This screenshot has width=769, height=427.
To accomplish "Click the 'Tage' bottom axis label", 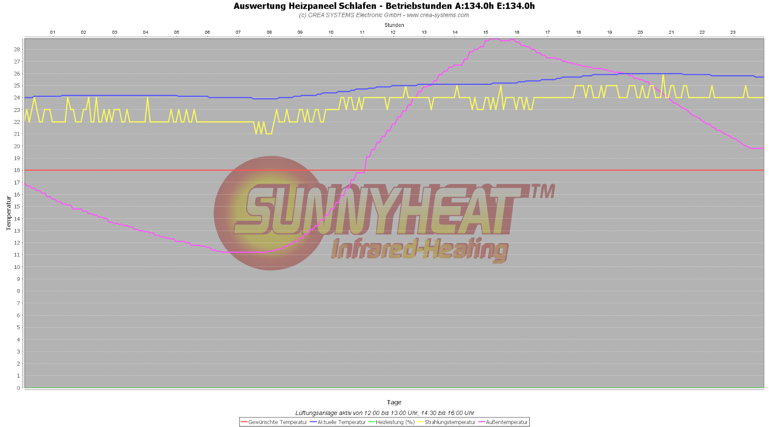I will 394,403.
